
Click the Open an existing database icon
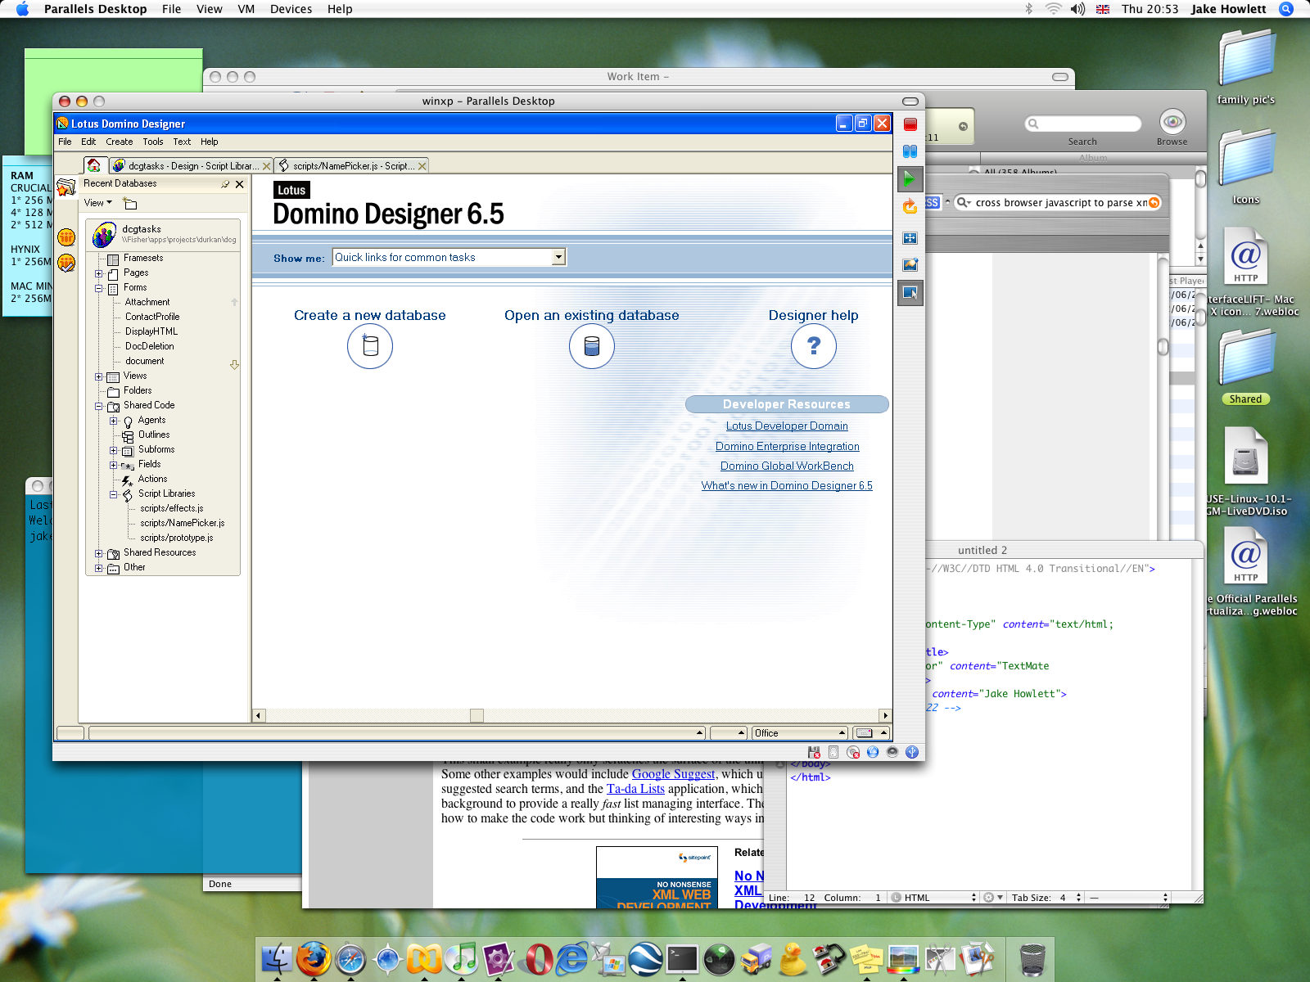tap(592, 346)
